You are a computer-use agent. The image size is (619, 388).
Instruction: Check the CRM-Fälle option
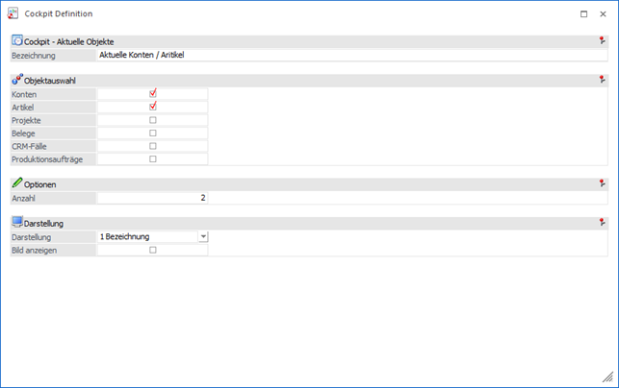(152, 146)
